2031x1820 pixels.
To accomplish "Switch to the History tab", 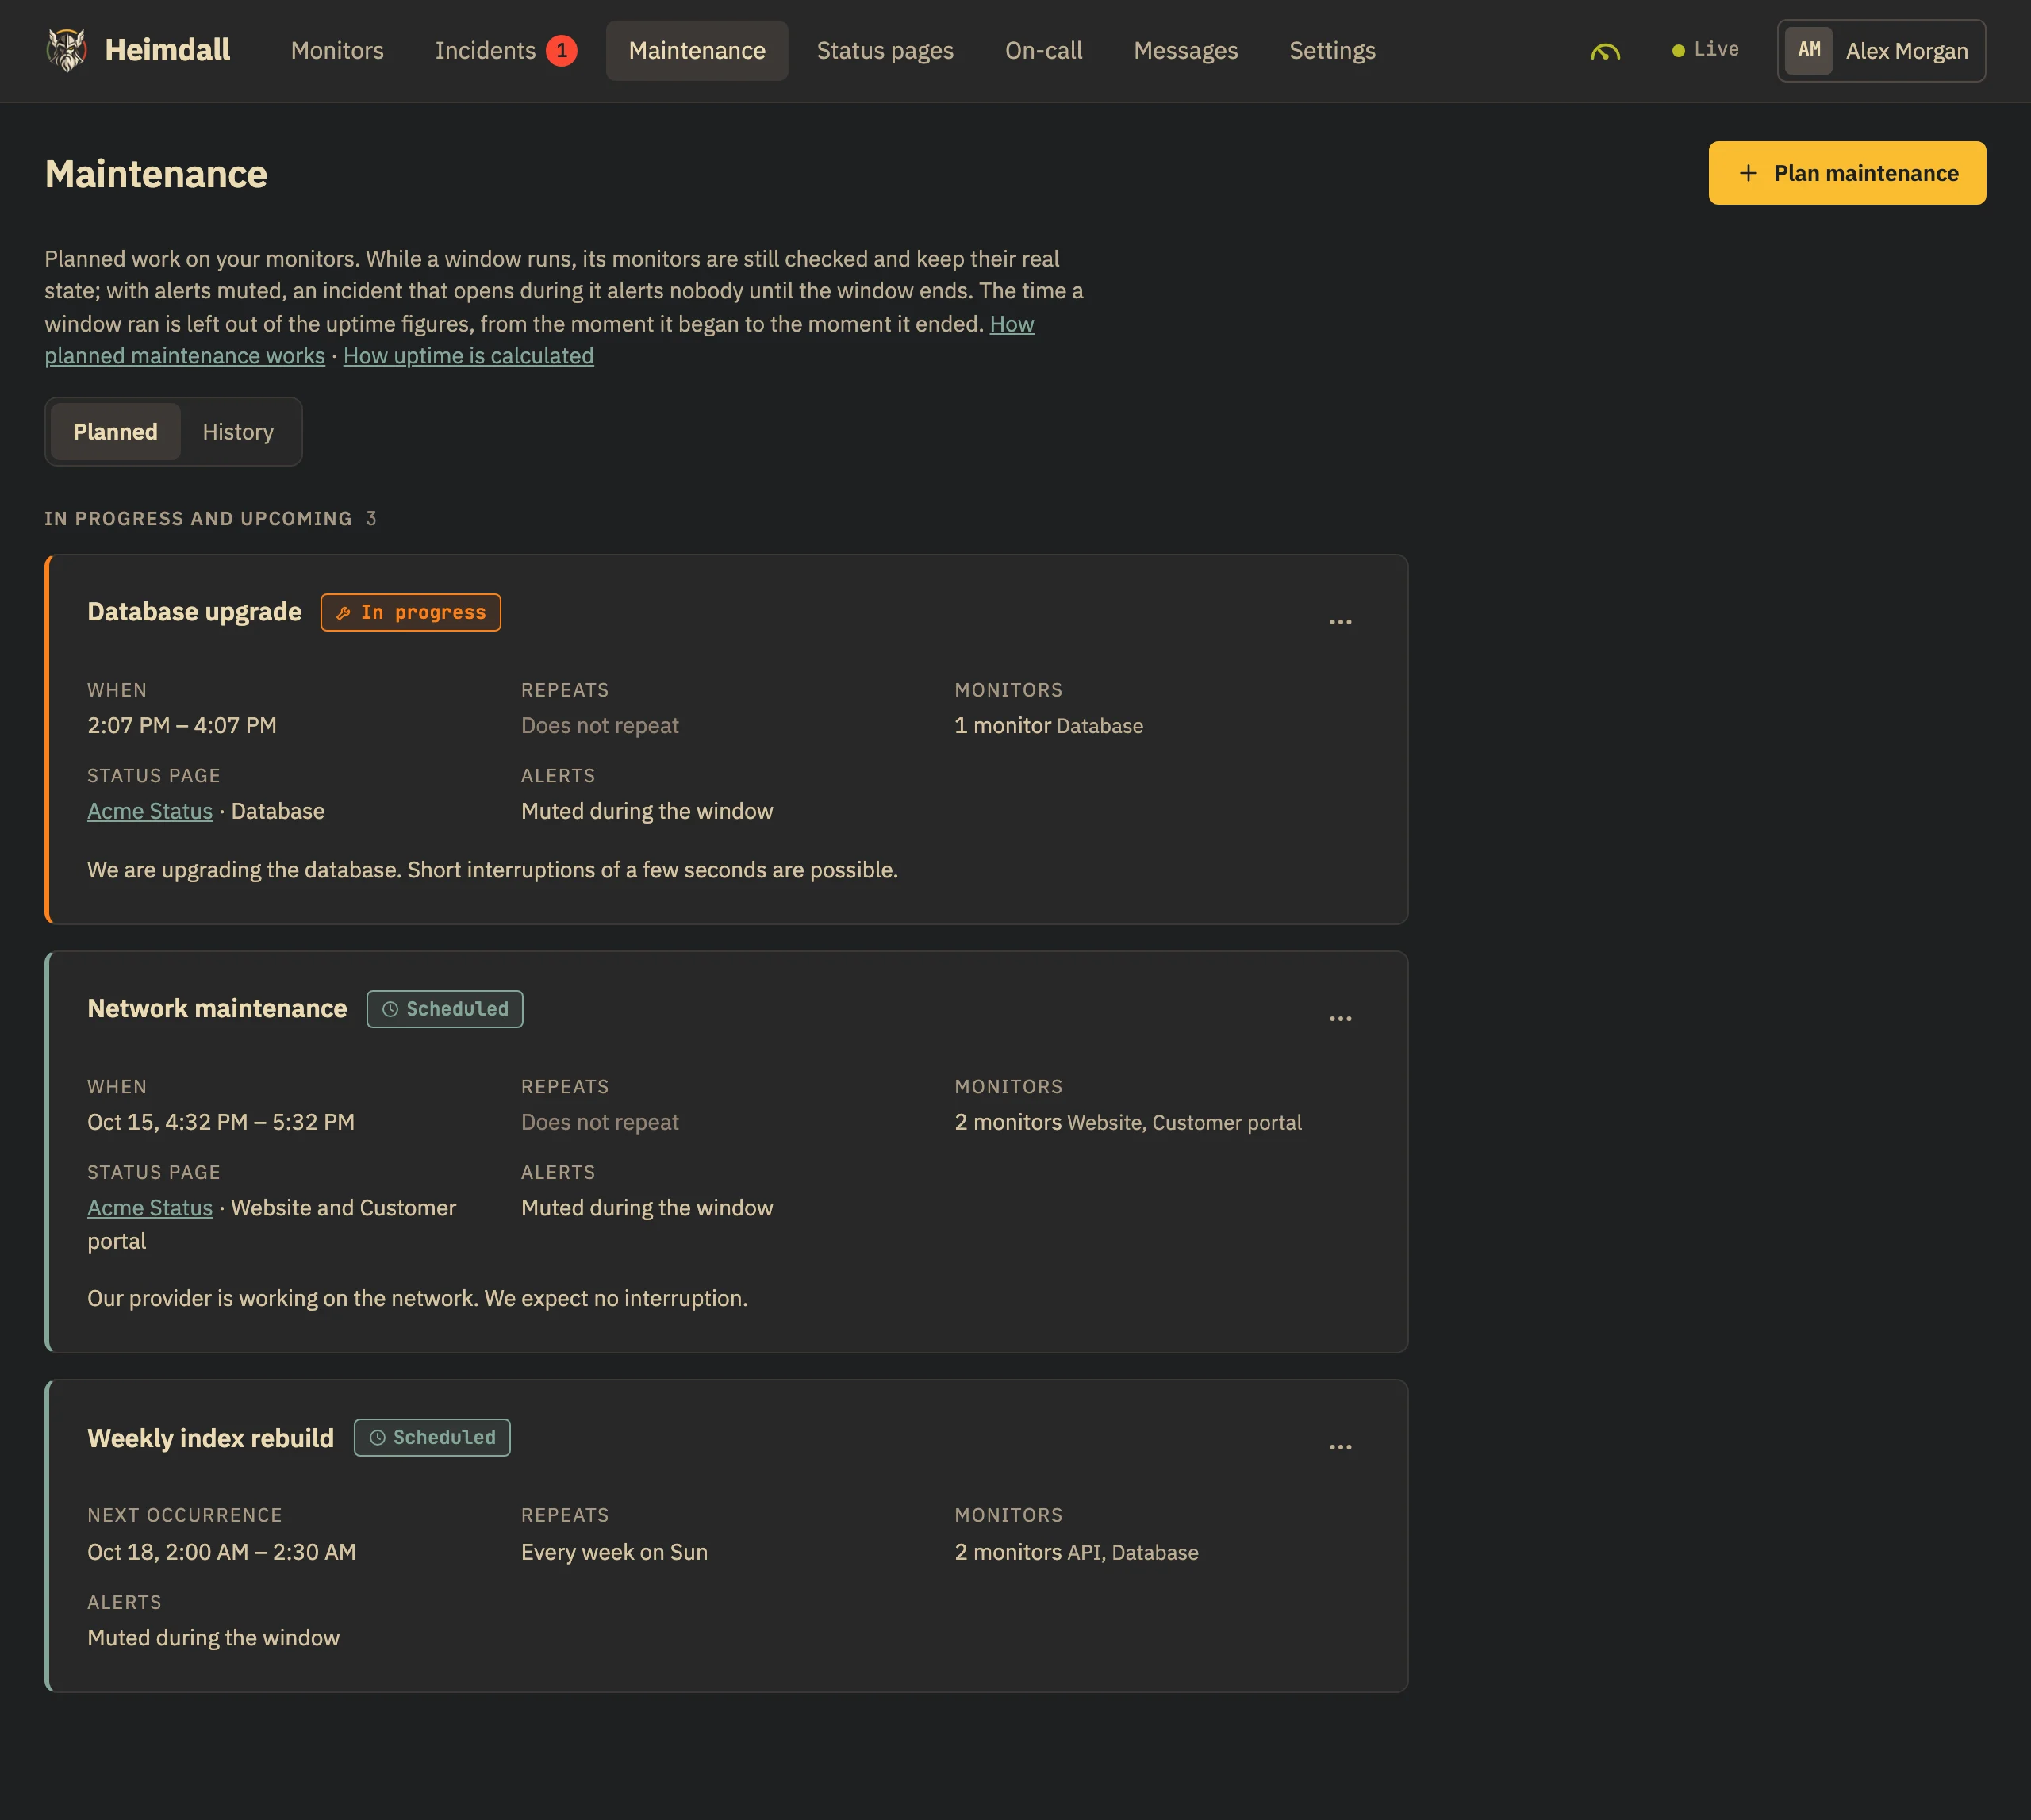I will coord(238,431).
